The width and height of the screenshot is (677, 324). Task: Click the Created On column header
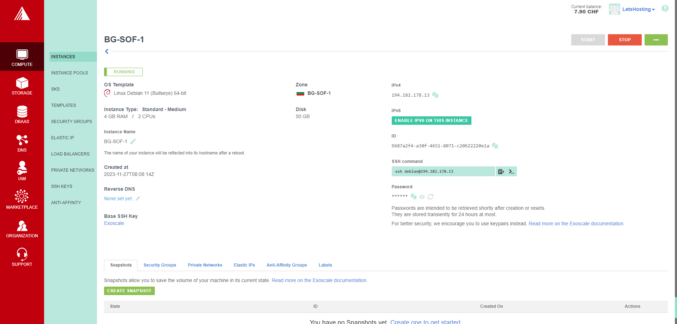491,306
